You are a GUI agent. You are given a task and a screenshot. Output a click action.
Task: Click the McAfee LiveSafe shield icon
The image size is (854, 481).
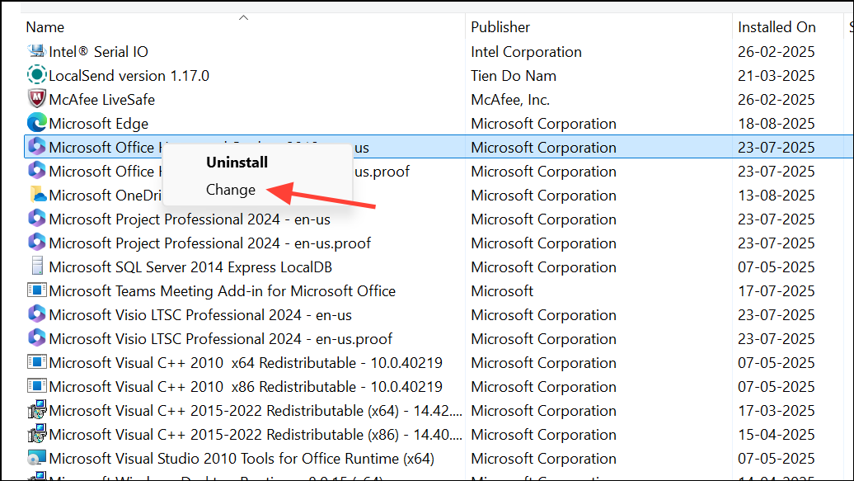(x=36, y=99)
